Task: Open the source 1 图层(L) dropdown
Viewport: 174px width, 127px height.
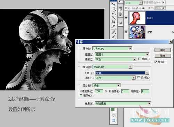Action: point(147,54)
